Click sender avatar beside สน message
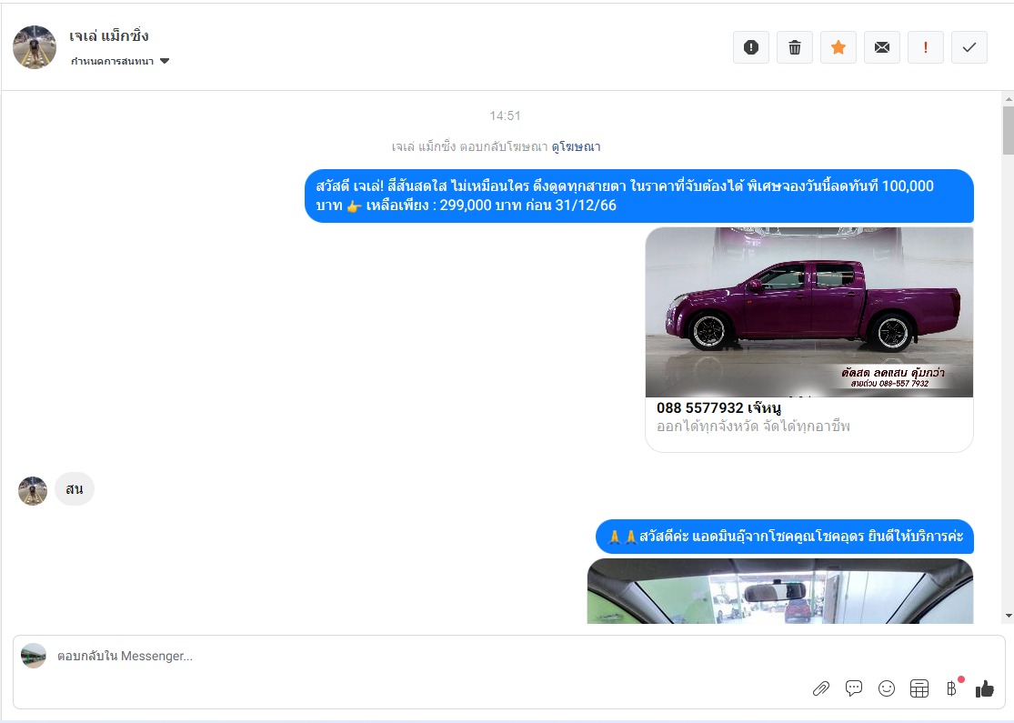This screenshot has height=723, width=1014. [33, 491]
